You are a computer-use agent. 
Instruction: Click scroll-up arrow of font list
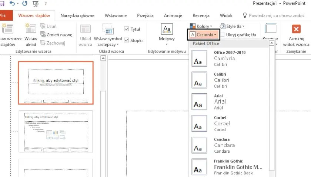click(x=272, y=43)
